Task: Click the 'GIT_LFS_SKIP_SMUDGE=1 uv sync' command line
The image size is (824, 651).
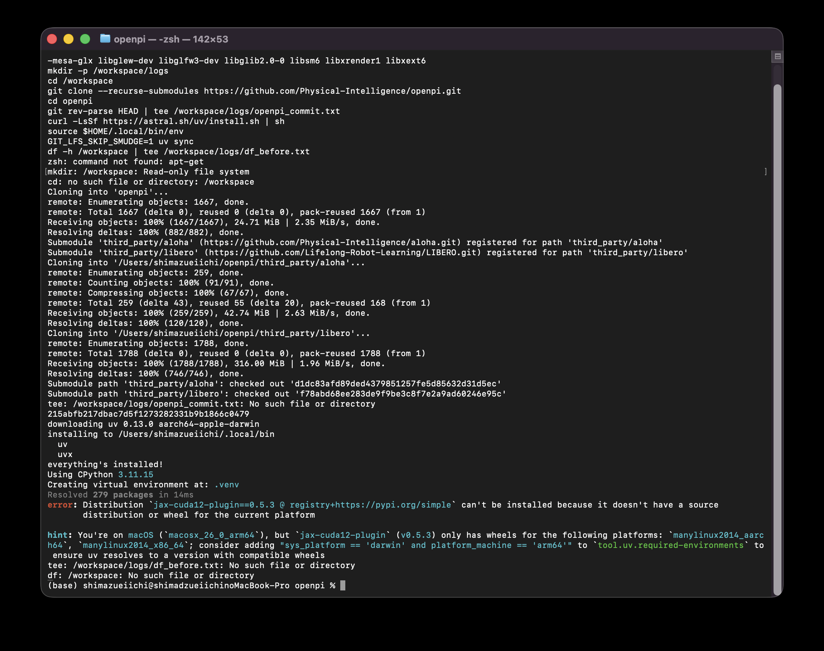Action: [x=120, y=141]
